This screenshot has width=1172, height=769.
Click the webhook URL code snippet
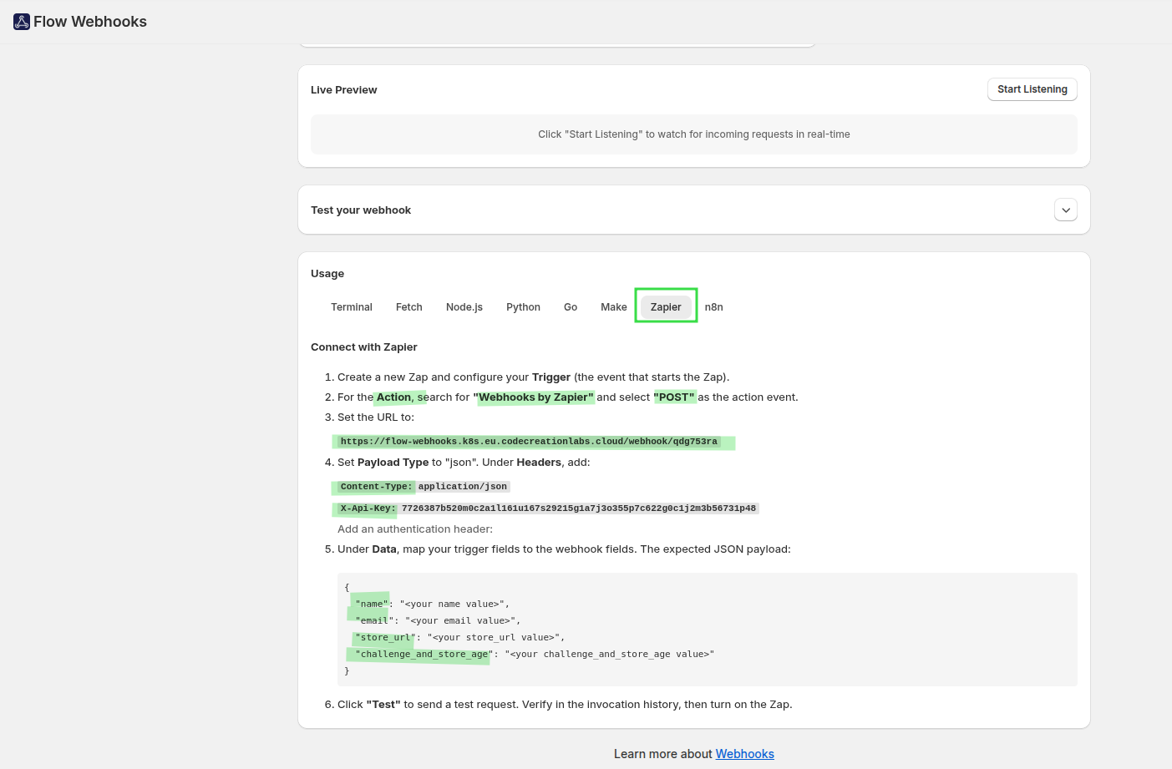click(529, 442)
